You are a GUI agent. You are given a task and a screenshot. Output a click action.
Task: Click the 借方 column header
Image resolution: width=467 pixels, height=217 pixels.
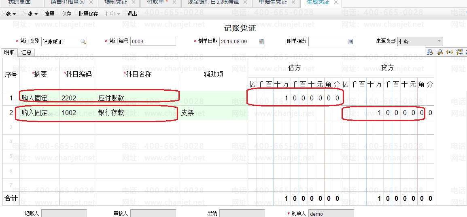coord(294,68)
